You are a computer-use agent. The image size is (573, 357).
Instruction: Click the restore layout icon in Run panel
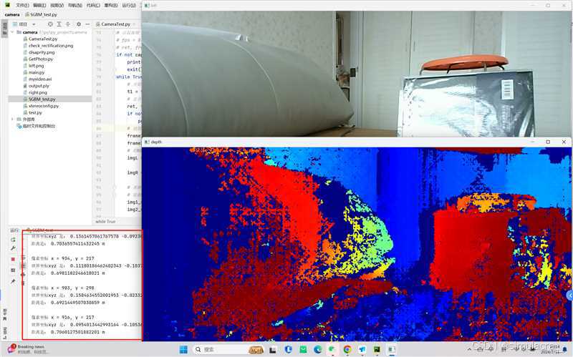pyautogui.click(x=13, y=270)
